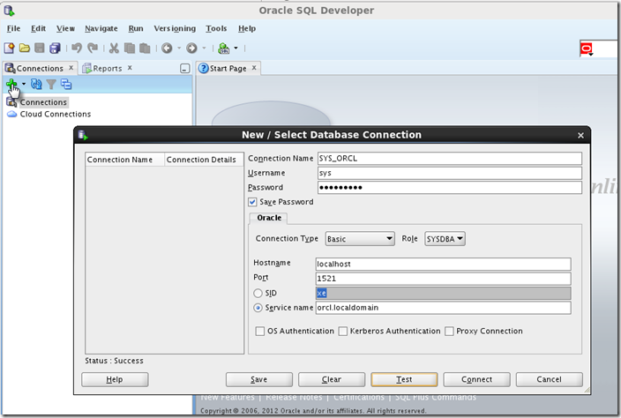The height and width of the screenshot is (418, 621).
Task: Switch to the Reports tab
Action: tap(107, 68)
